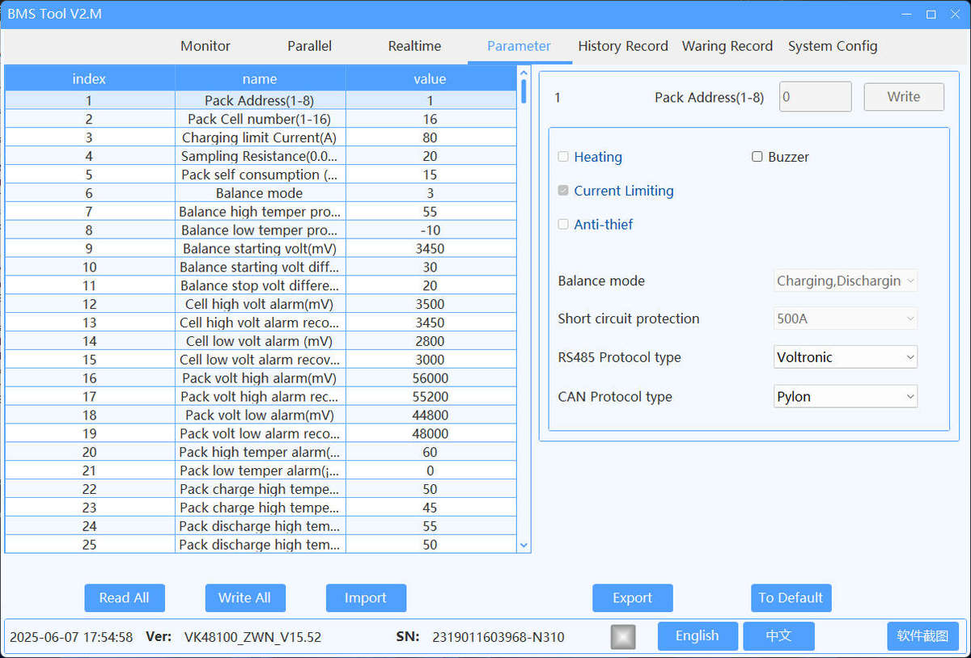Click the table scrollbar down arrow
This screenshot has height=658, width=971.
[x=524, y=546]
